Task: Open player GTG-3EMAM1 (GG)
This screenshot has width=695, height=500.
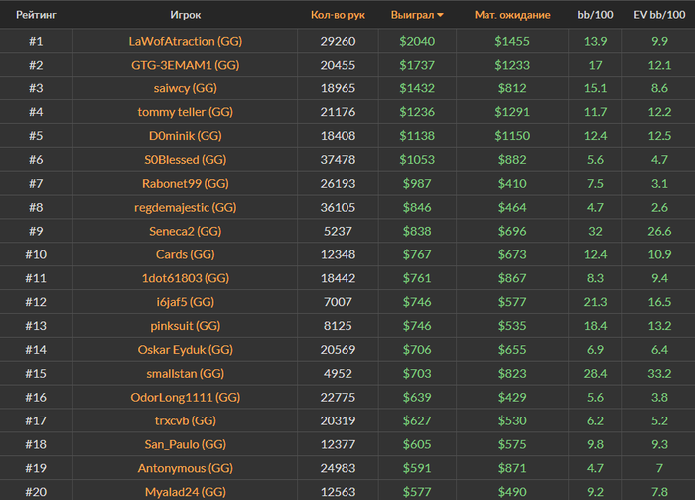Action: pos(186,65)
